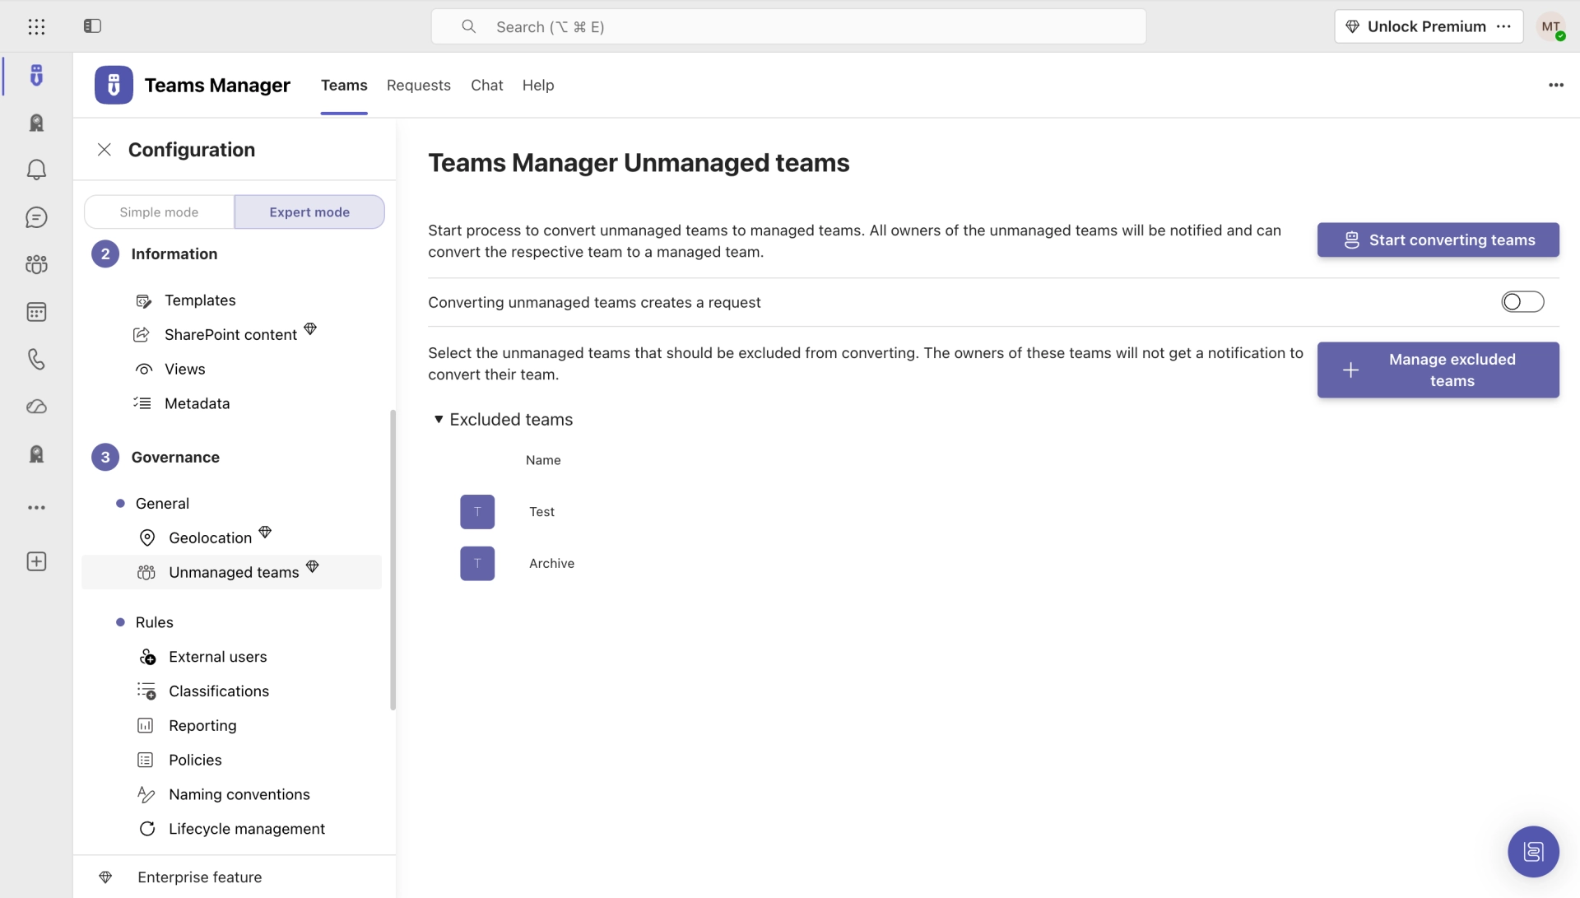Open Reporting settings
1580x898 pixels.
pos(202,726)
